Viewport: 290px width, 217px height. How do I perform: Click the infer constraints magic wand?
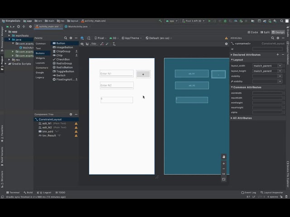click(107, 44)
